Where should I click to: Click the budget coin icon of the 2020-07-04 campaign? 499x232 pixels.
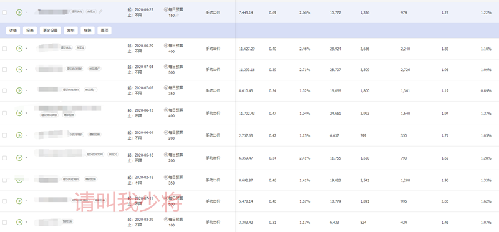[165, 67]
